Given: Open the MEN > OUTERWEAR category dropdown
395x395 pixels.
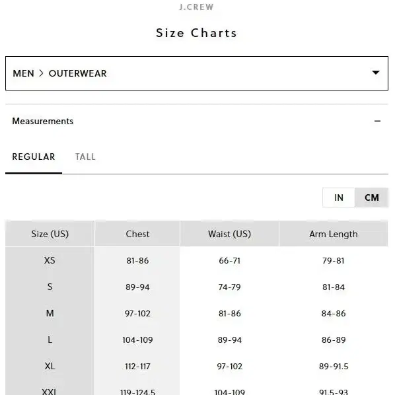Looking at the screenshot, I should [196, 73].
